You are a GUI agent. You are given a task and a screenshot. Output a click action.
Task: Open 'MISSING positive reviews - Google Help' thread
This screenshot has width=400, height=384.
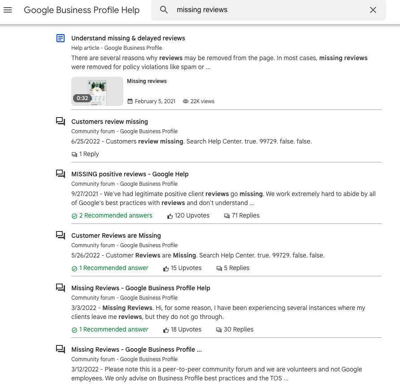(x=130, y=174)
